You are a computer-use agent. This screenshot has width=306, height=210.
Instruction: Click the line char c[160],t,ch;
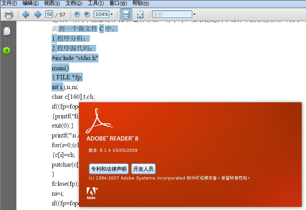coord(73,97)
